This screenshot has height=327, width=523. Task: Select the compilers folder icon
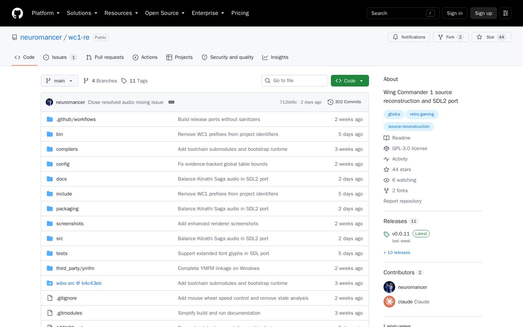[50, 149]
